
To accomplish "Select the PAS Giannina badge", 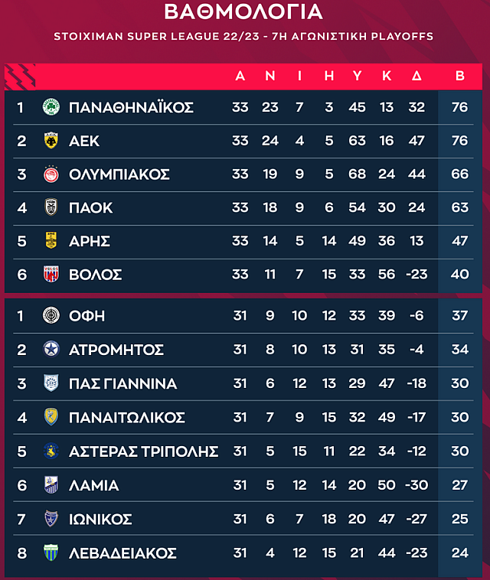I will point(51,383).
